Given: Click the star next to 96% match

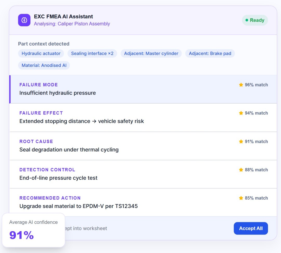Looking at the screenshot, I should pos(241,85).
